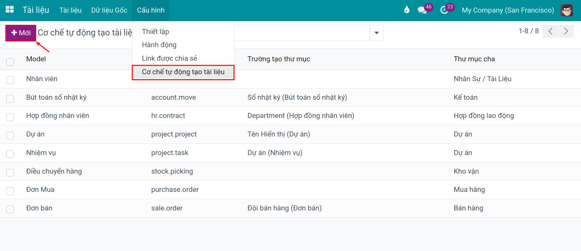Open the sale.order cell

pyautogui.click(x=167, y=208)
